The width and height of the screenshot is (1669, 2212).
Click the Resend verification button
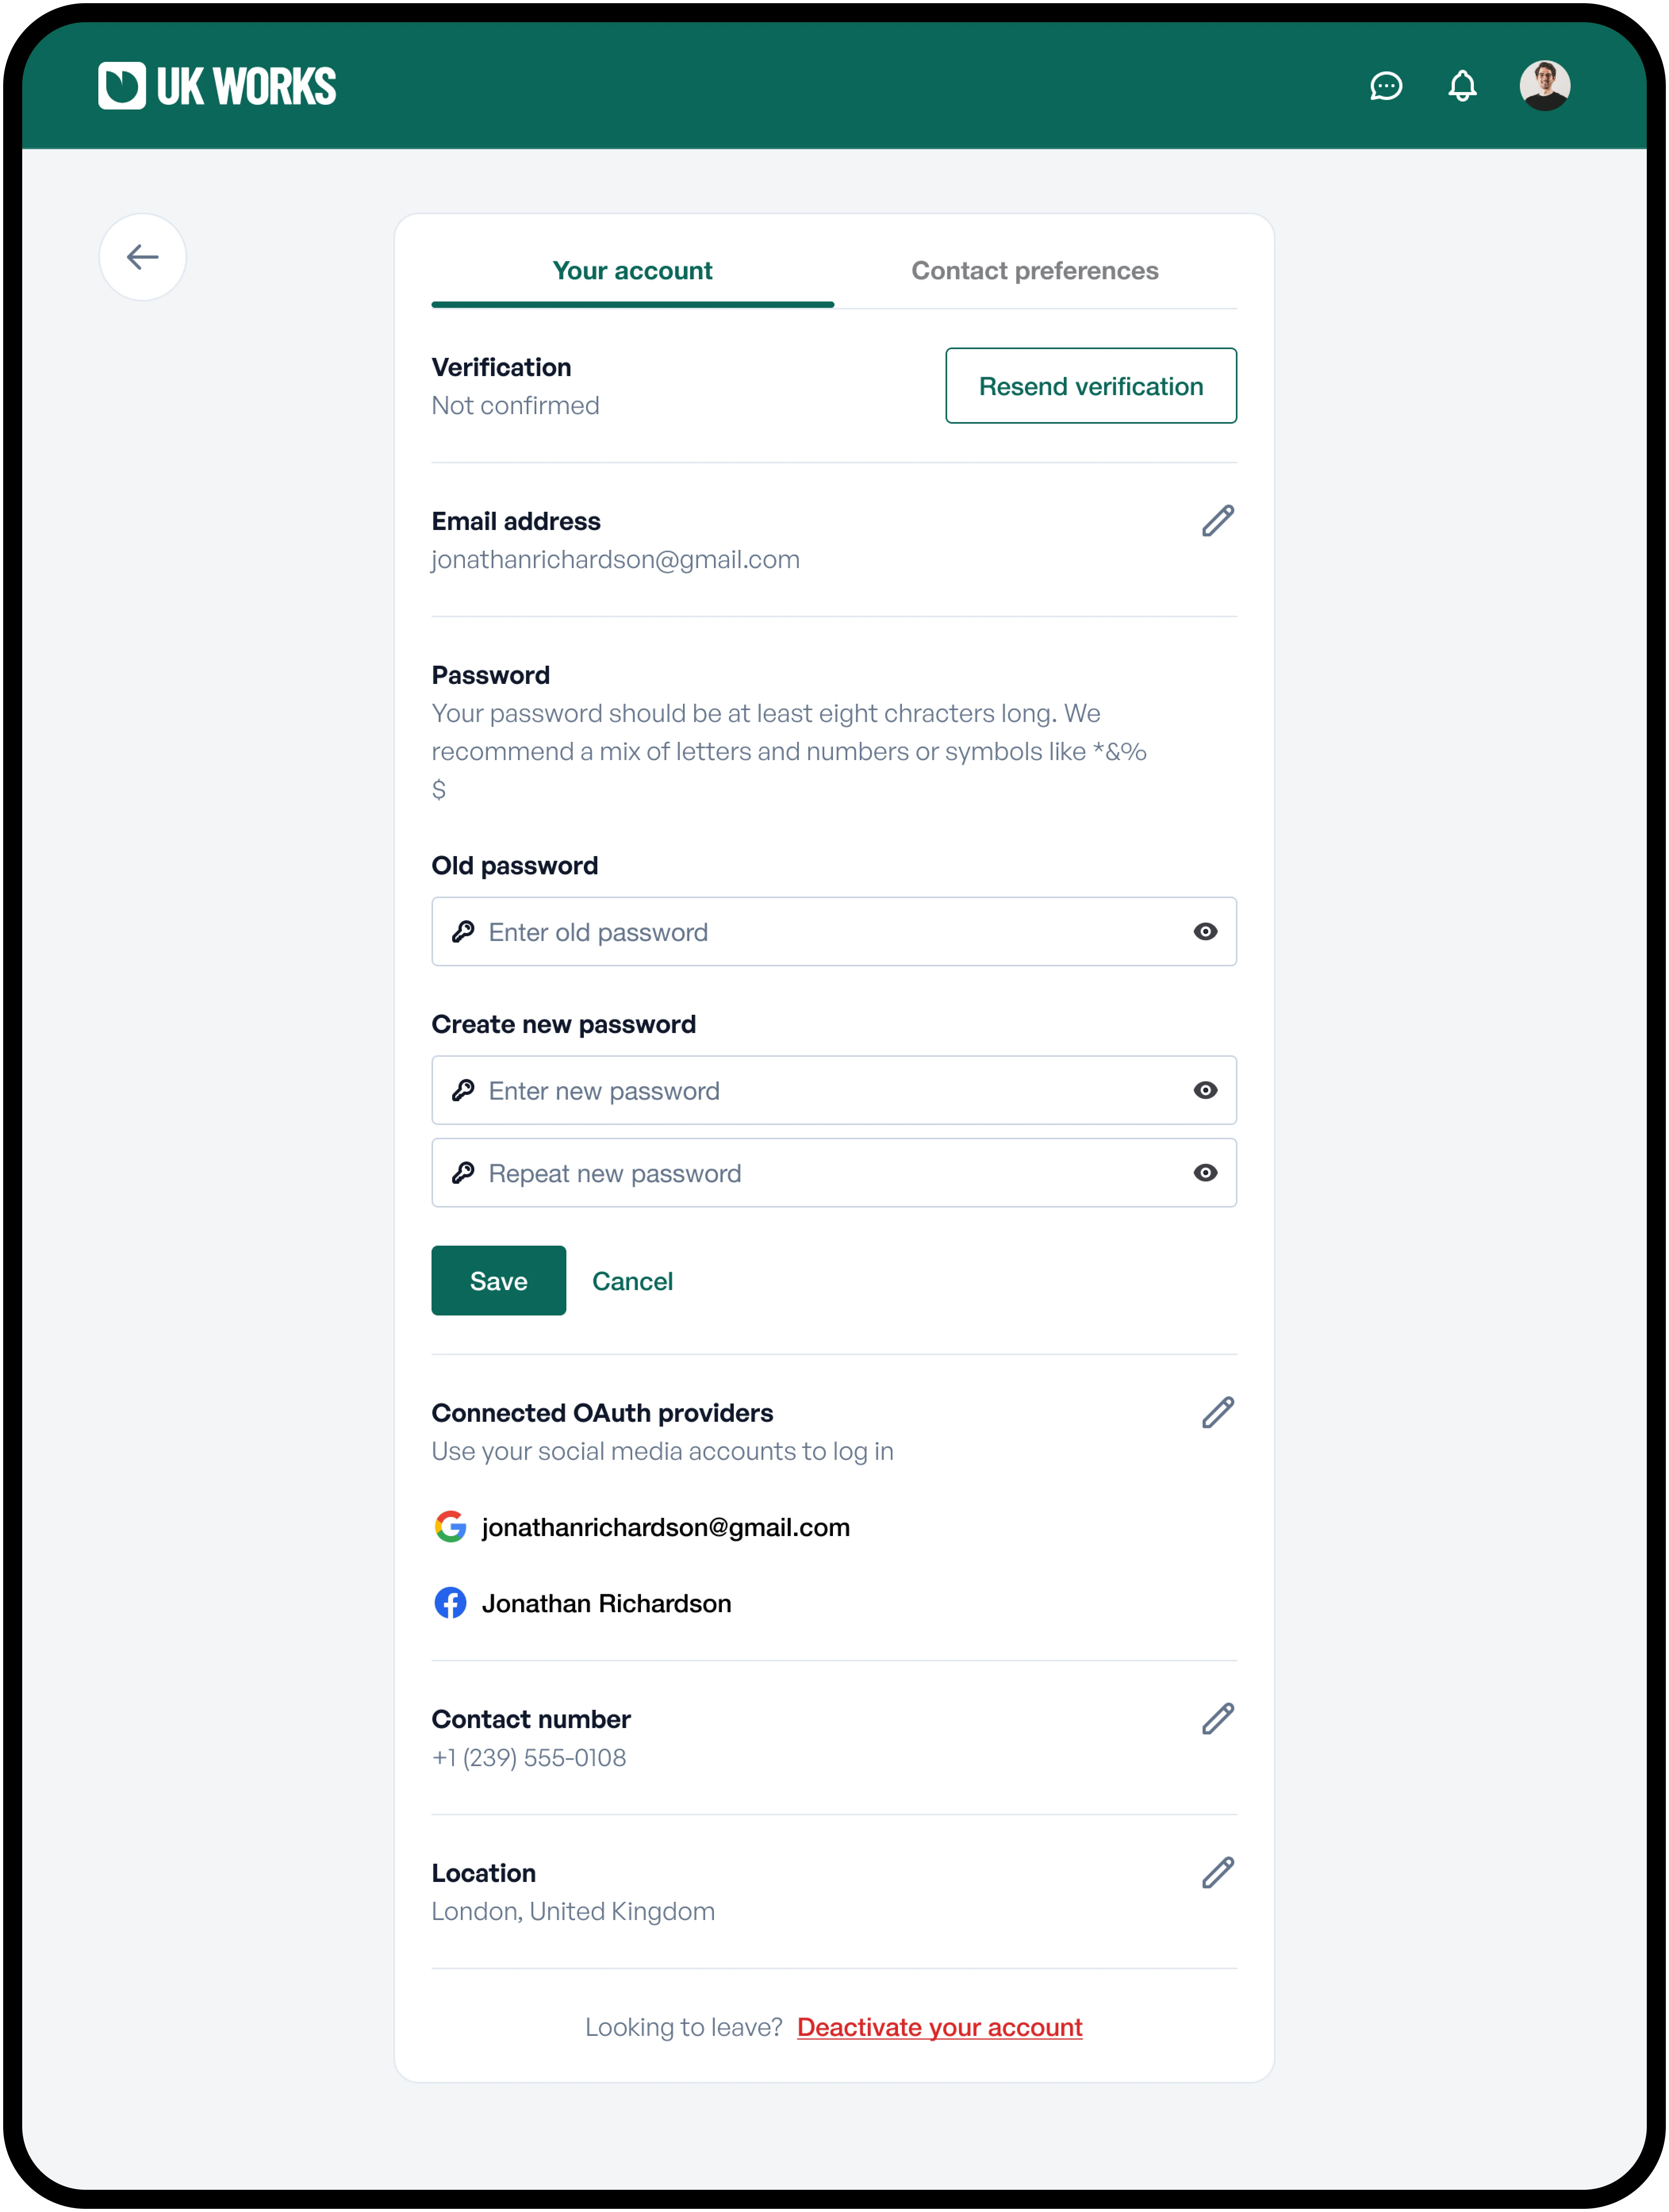coord(1091,386)
